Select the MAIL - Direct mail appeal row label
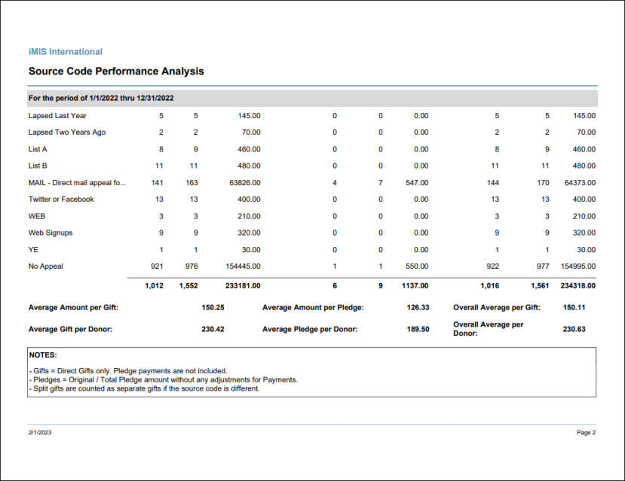625x481 pixels. tap(77, 183)
